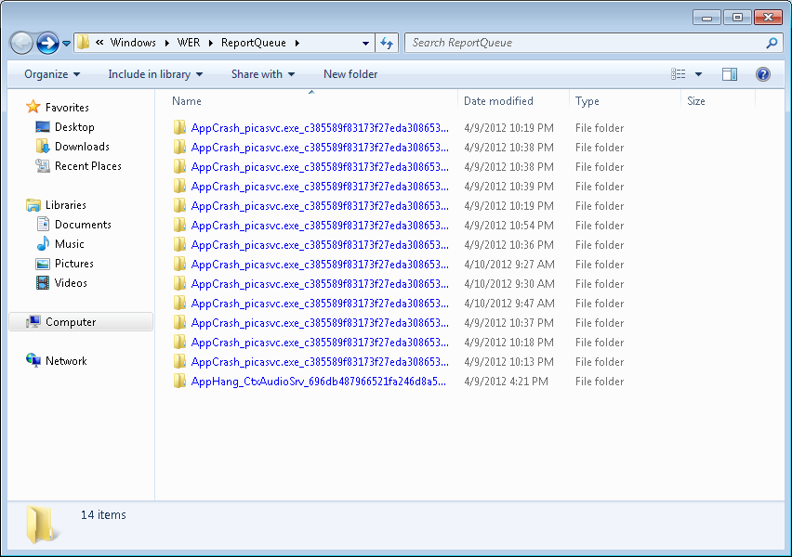Open Pictures library in the navigation pane
The height and width of the screenshot is (557, 792).
(73, 264)
